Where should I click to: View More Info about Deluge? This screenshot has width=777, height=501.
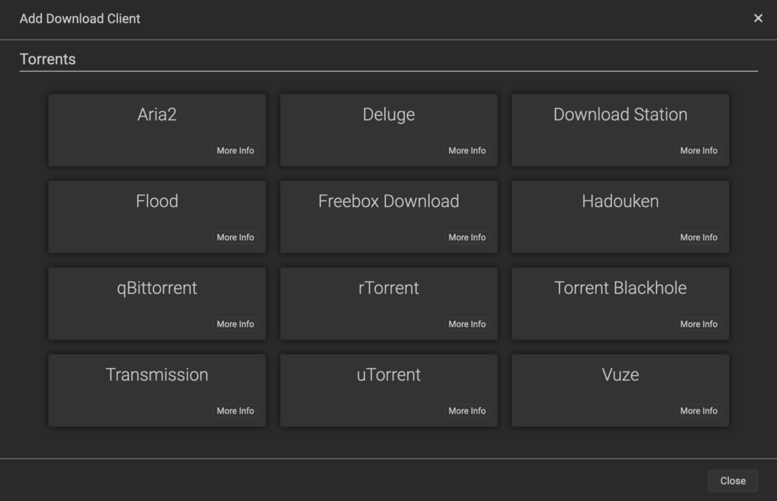467,151
